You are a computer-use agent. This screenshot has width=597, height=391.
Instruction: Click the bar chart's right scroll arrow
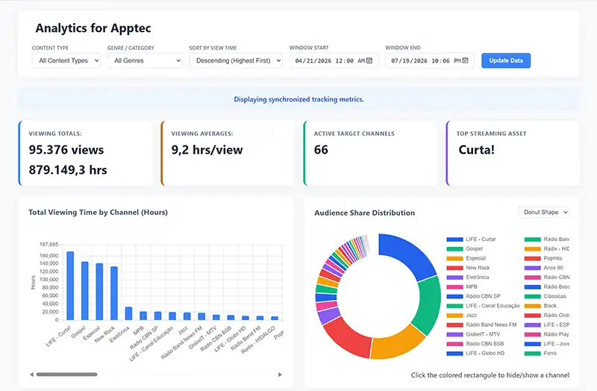281,375
